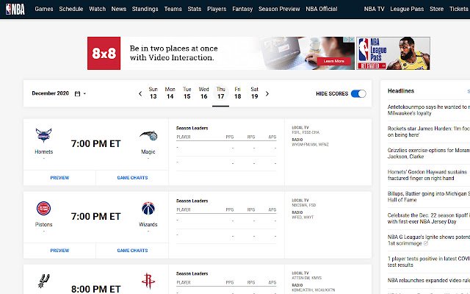Open the NBA Official menu item
470x294 pixels.
(322, 9)
